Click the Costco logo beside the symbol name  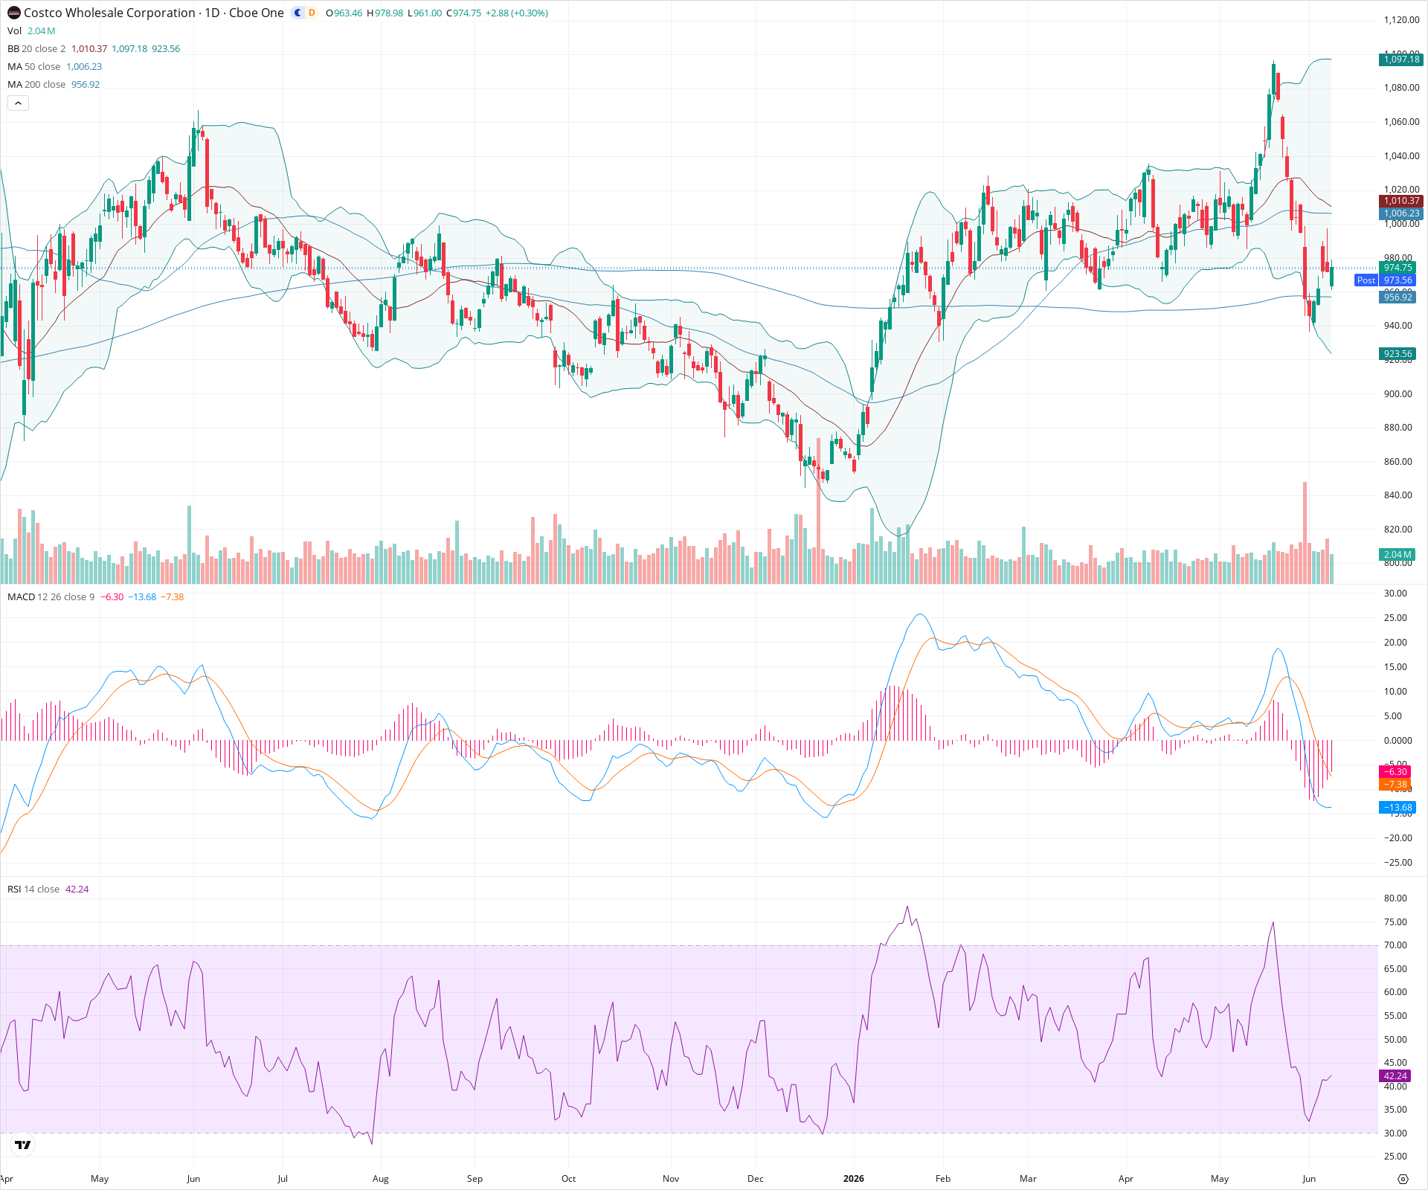(14, 13)
